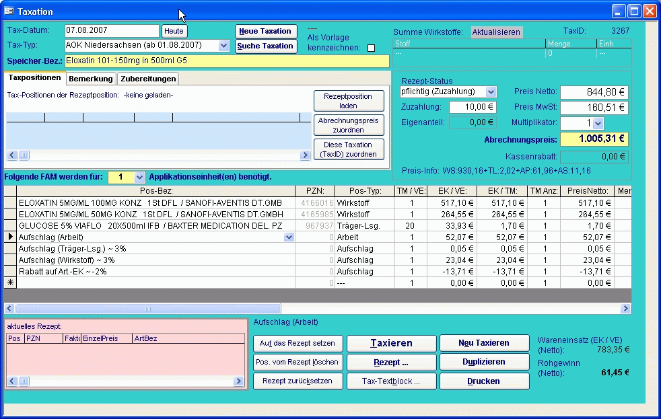Screen dimensions: 661x419
Task: Click the Abrechnungspreis value field
Action: (594, 139)
